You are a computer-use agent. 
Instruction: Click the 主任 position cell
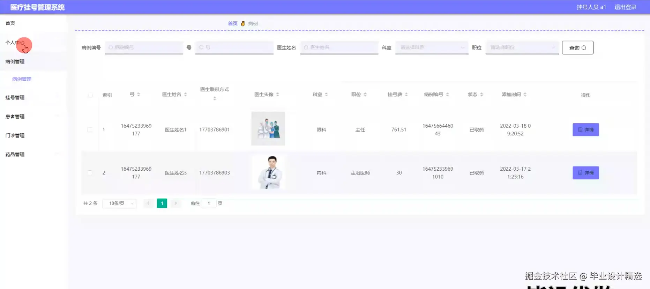coord(360,130)
